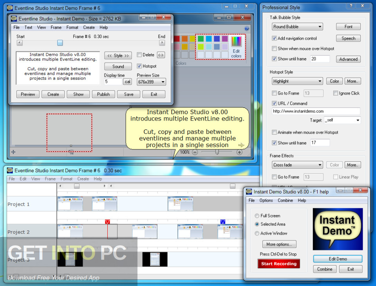
Task: Click right arrow under End label
Action: [162, 43]
